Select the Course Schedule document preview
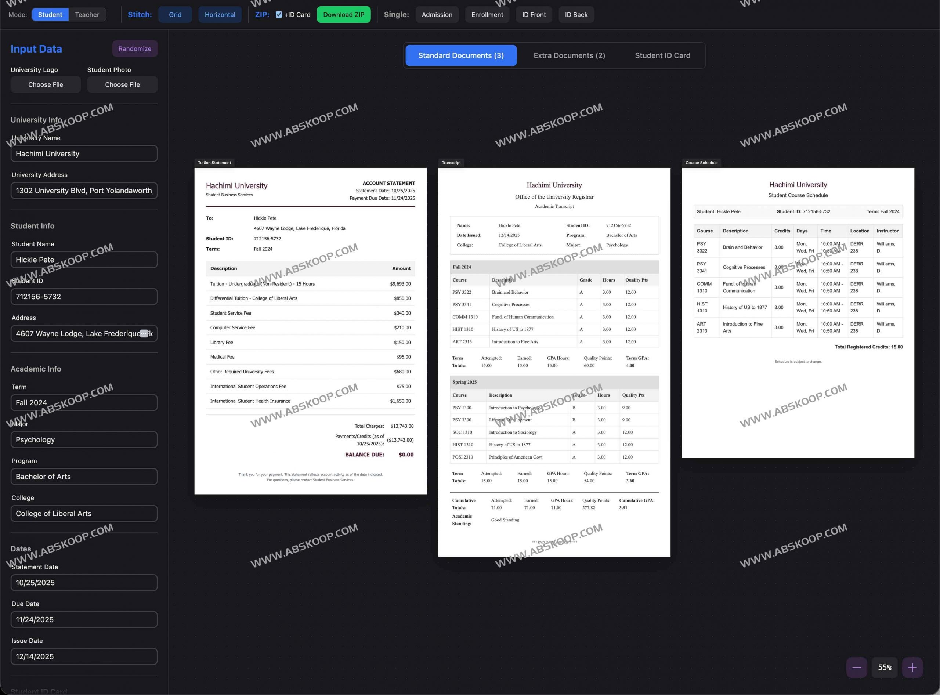This screenshot has height=695, width=940. (x=798, y=313)
